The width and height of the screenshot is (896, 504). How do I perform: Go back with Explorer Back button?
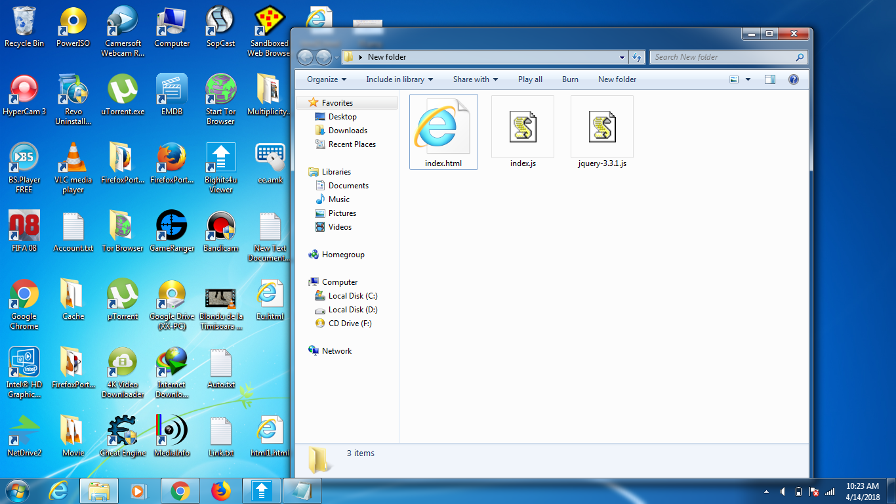click(305, 57)
